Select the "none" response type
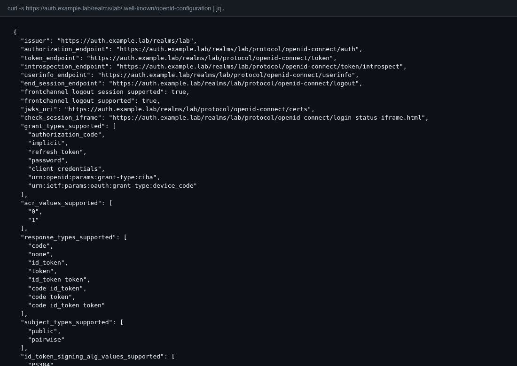Viewport: 517px width, 366px height. coord(39,254)
